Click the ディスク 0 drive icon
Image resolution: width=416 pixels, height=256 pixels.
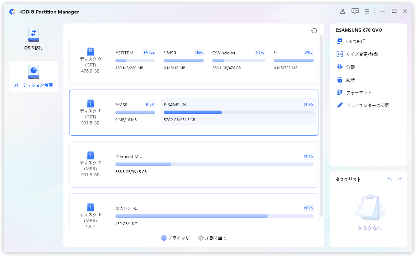[90, 51]
